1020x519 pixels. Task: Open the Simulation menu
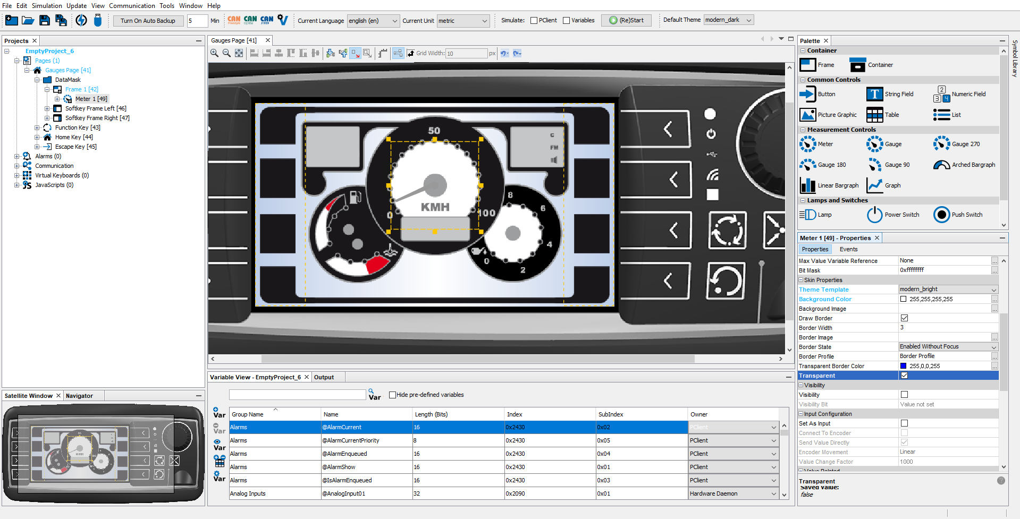coord(47,6)
